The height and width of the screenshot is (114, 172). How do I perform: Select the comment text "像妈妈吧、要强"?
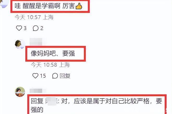tap(53, 54)
